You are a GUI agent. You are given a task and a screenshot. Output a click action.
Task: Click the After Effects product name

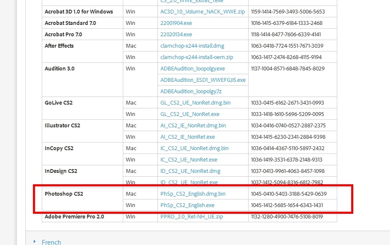click(x=59, y=46)
